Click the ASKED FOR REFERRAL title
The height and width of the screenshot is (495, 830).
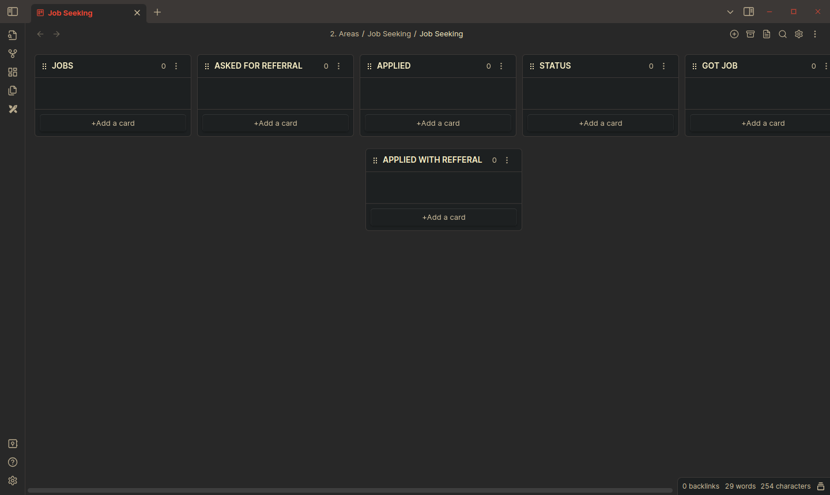[258, 66]
